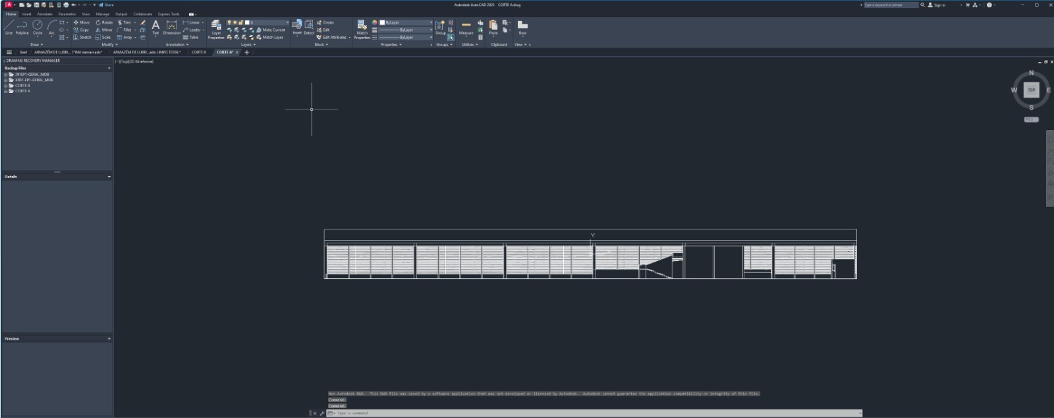Select the Text annotation tool
This screenshot has width=1054, height=418.
click(x=155, y=26)
